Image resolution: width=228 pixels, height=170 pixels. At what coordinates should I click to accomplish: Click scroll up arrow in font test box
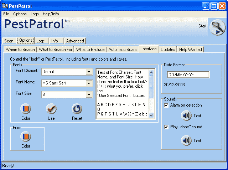pyautogui.click(x=151, y=72)
